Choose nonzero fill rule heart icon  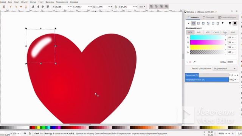click(235, 23)
